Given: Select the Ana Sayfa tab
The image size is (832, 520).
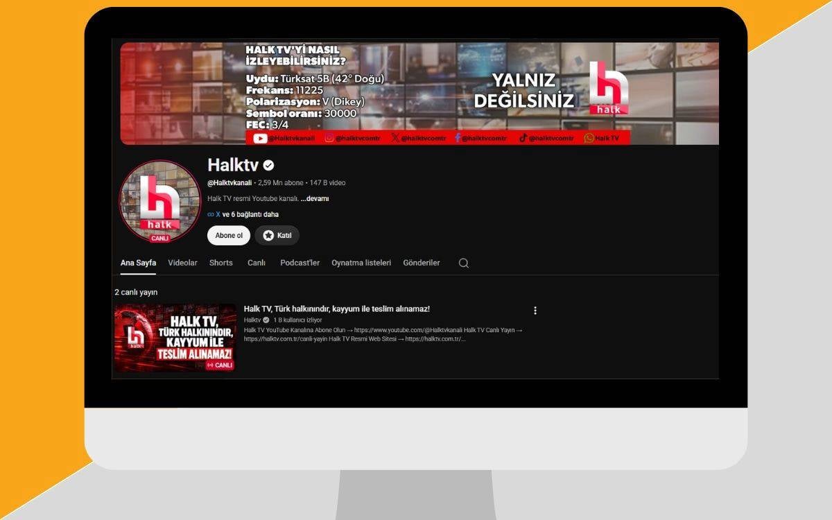Looking at the screenshot, I should (138, 263).
